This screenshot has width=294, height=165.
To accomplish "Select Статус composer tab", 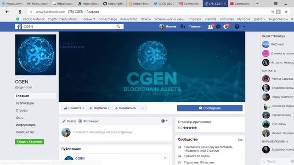I will click(69, 121).
